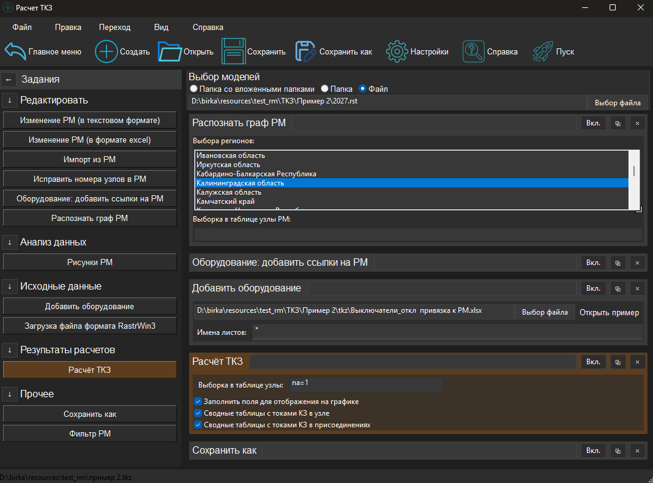Click the Имена листов input field
This screenshot has height=483, width=653.
pos(447,332)
